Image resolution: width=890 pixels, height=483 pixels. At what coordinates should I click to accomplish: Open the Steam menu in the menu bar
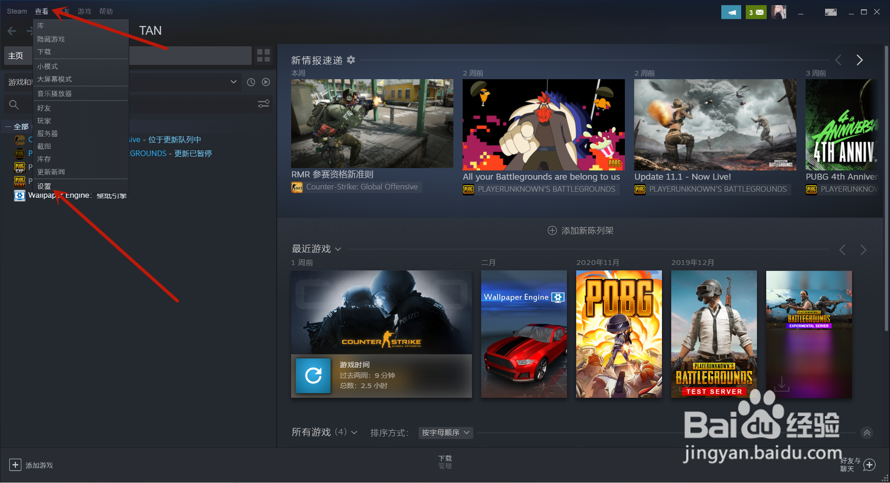pos(17,11)
